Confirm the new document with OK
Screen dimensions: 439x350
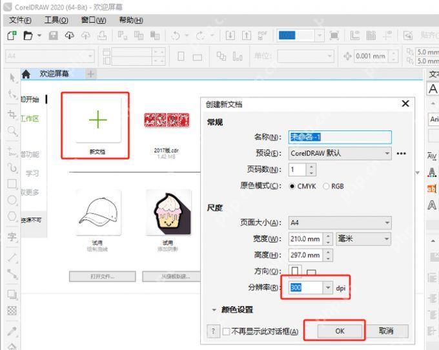[340, 331]
